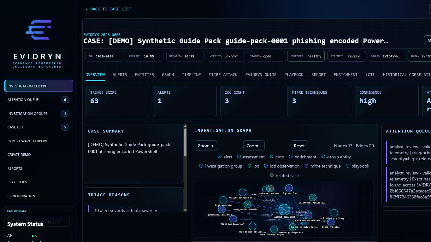Viewport: 431px width, 242px height.
Task: Click the EVIDRYN-2026-0001 related case node
Action: click(x=270, y=188)
